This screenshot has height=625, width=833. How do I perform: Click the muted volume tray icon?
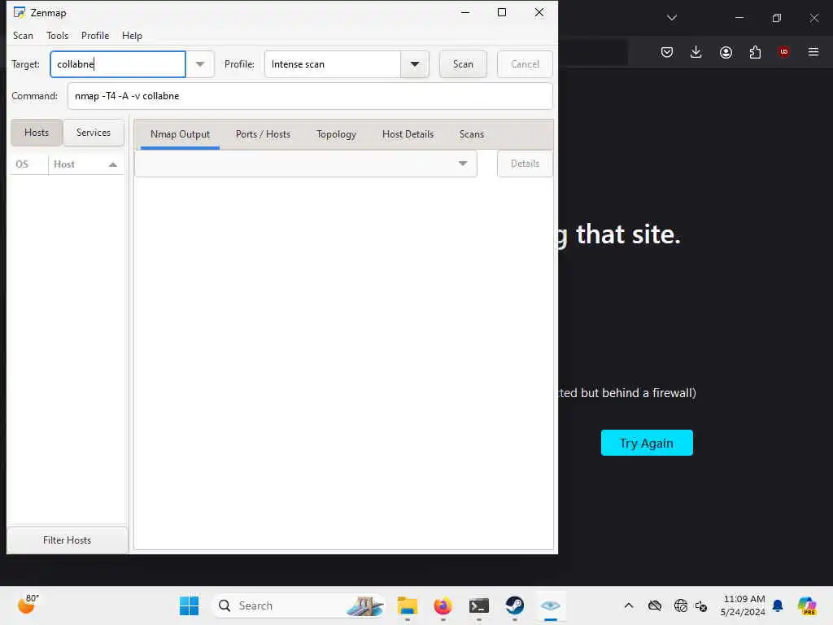pyautogui.click(x=701, y=605)
